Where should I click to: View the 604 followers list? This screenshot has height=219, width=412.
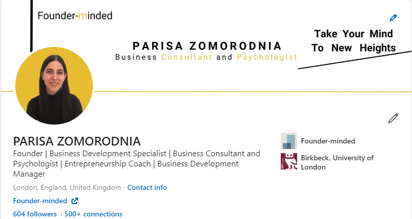(35, 214)
